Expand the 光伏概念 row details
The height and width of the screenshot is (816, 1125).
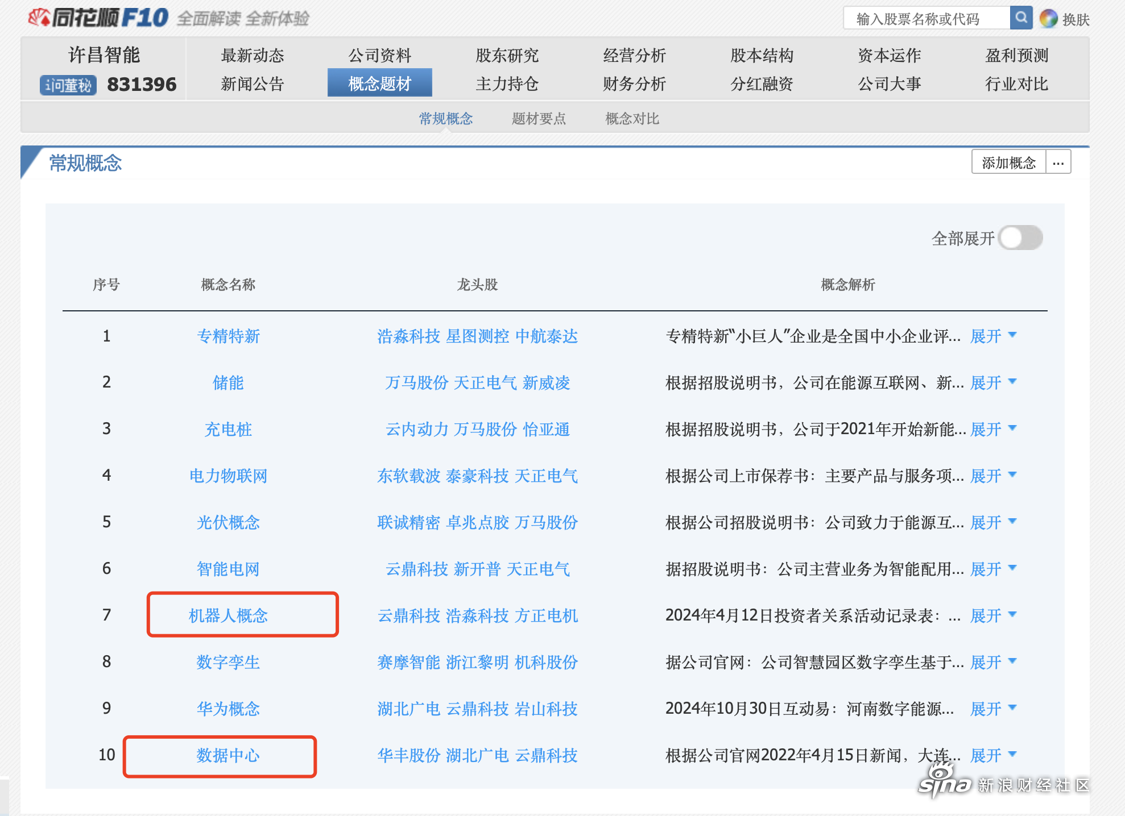tap(993, 523)
